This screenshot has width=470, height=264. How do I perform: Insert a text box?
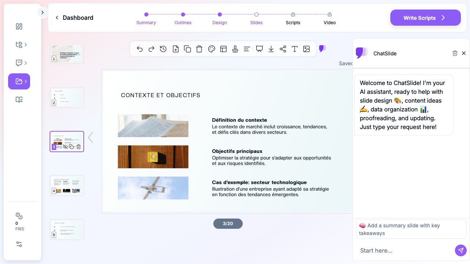tap(294, 49)
